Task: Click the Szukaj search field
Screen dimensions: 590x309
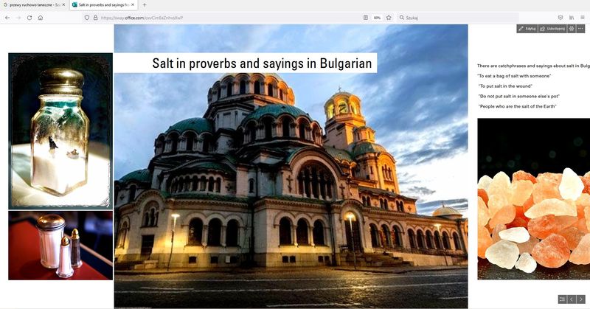Action: (x=458, y=18)
